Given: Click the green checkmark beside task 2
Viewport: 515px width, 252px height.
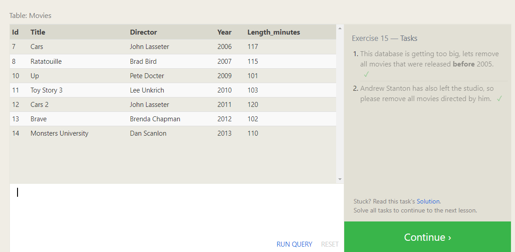Looking at the screenshot, I should click(x=499, y=99).
